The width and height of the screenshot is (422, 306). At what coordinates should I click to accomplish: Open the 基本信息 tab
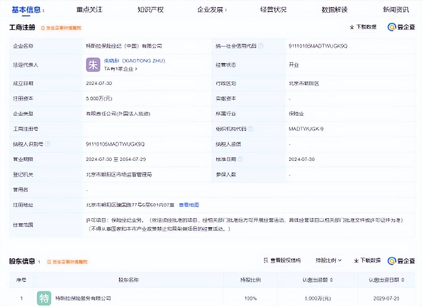click(26, 10)
